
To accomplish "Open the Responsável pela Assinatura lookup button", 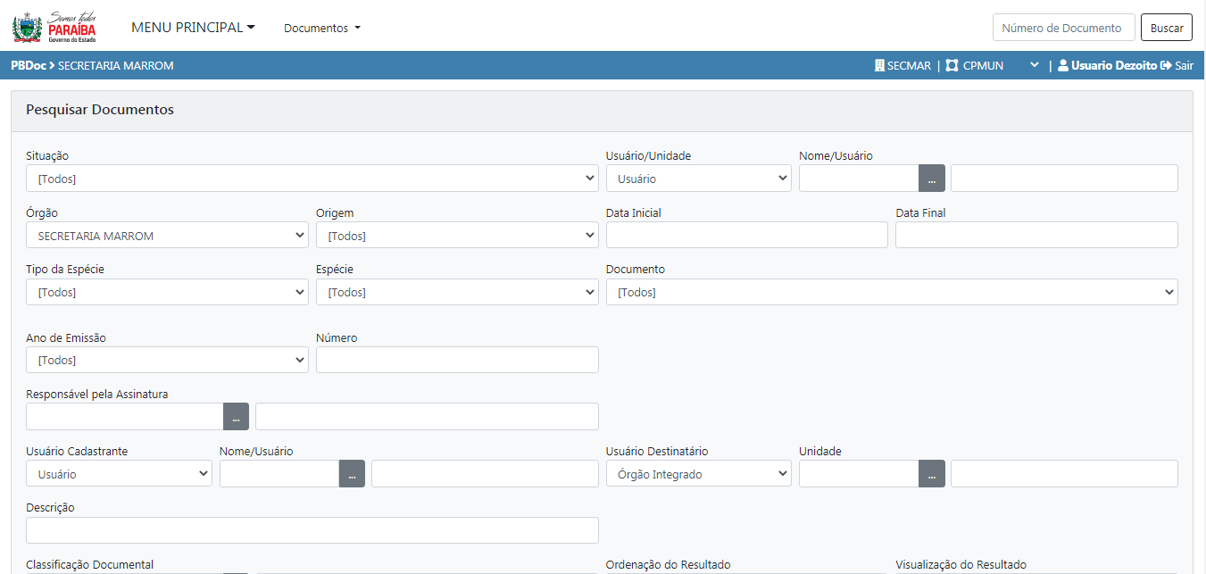I will [236, 417].
